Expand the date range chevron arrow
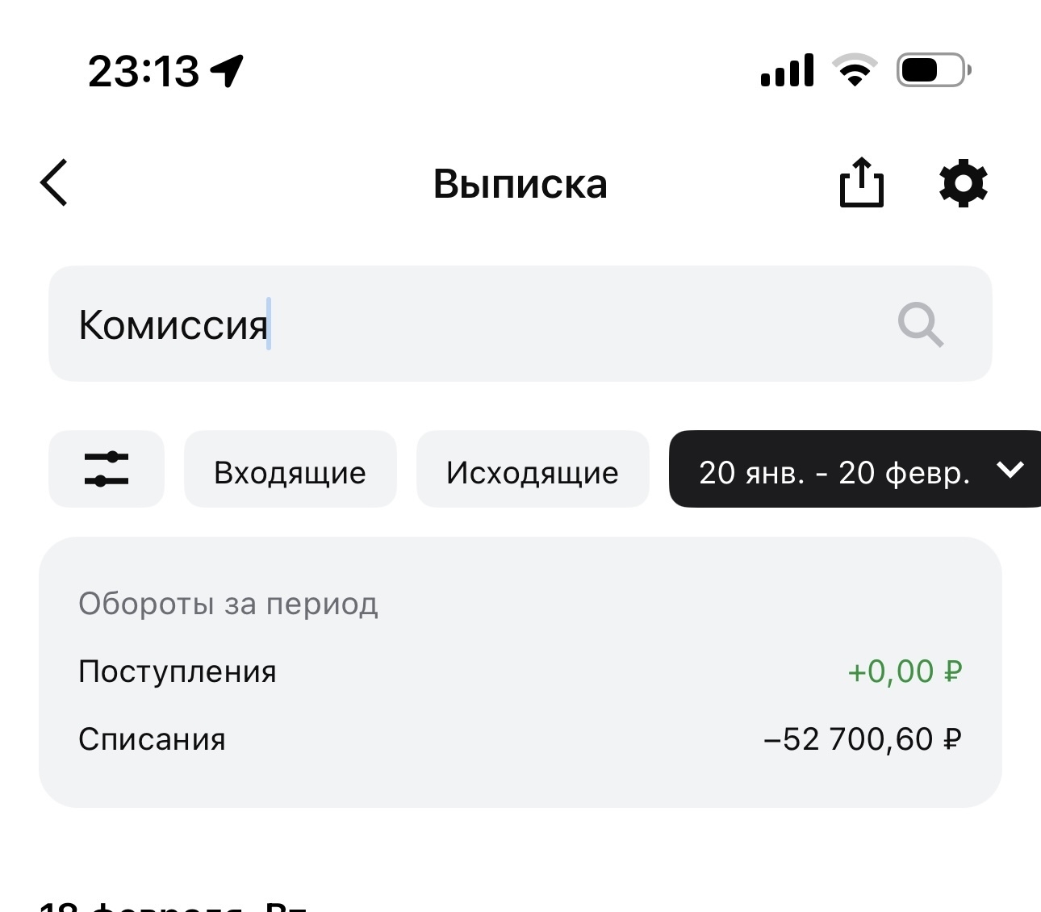The height and width of the screenshot is (912, 1041). [1010, 470]
